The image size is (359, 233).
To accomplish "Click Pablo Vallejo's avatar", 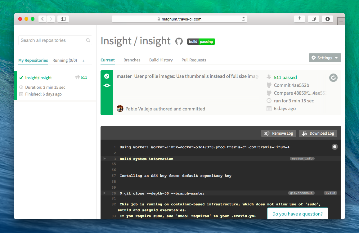I will point(120,109).
